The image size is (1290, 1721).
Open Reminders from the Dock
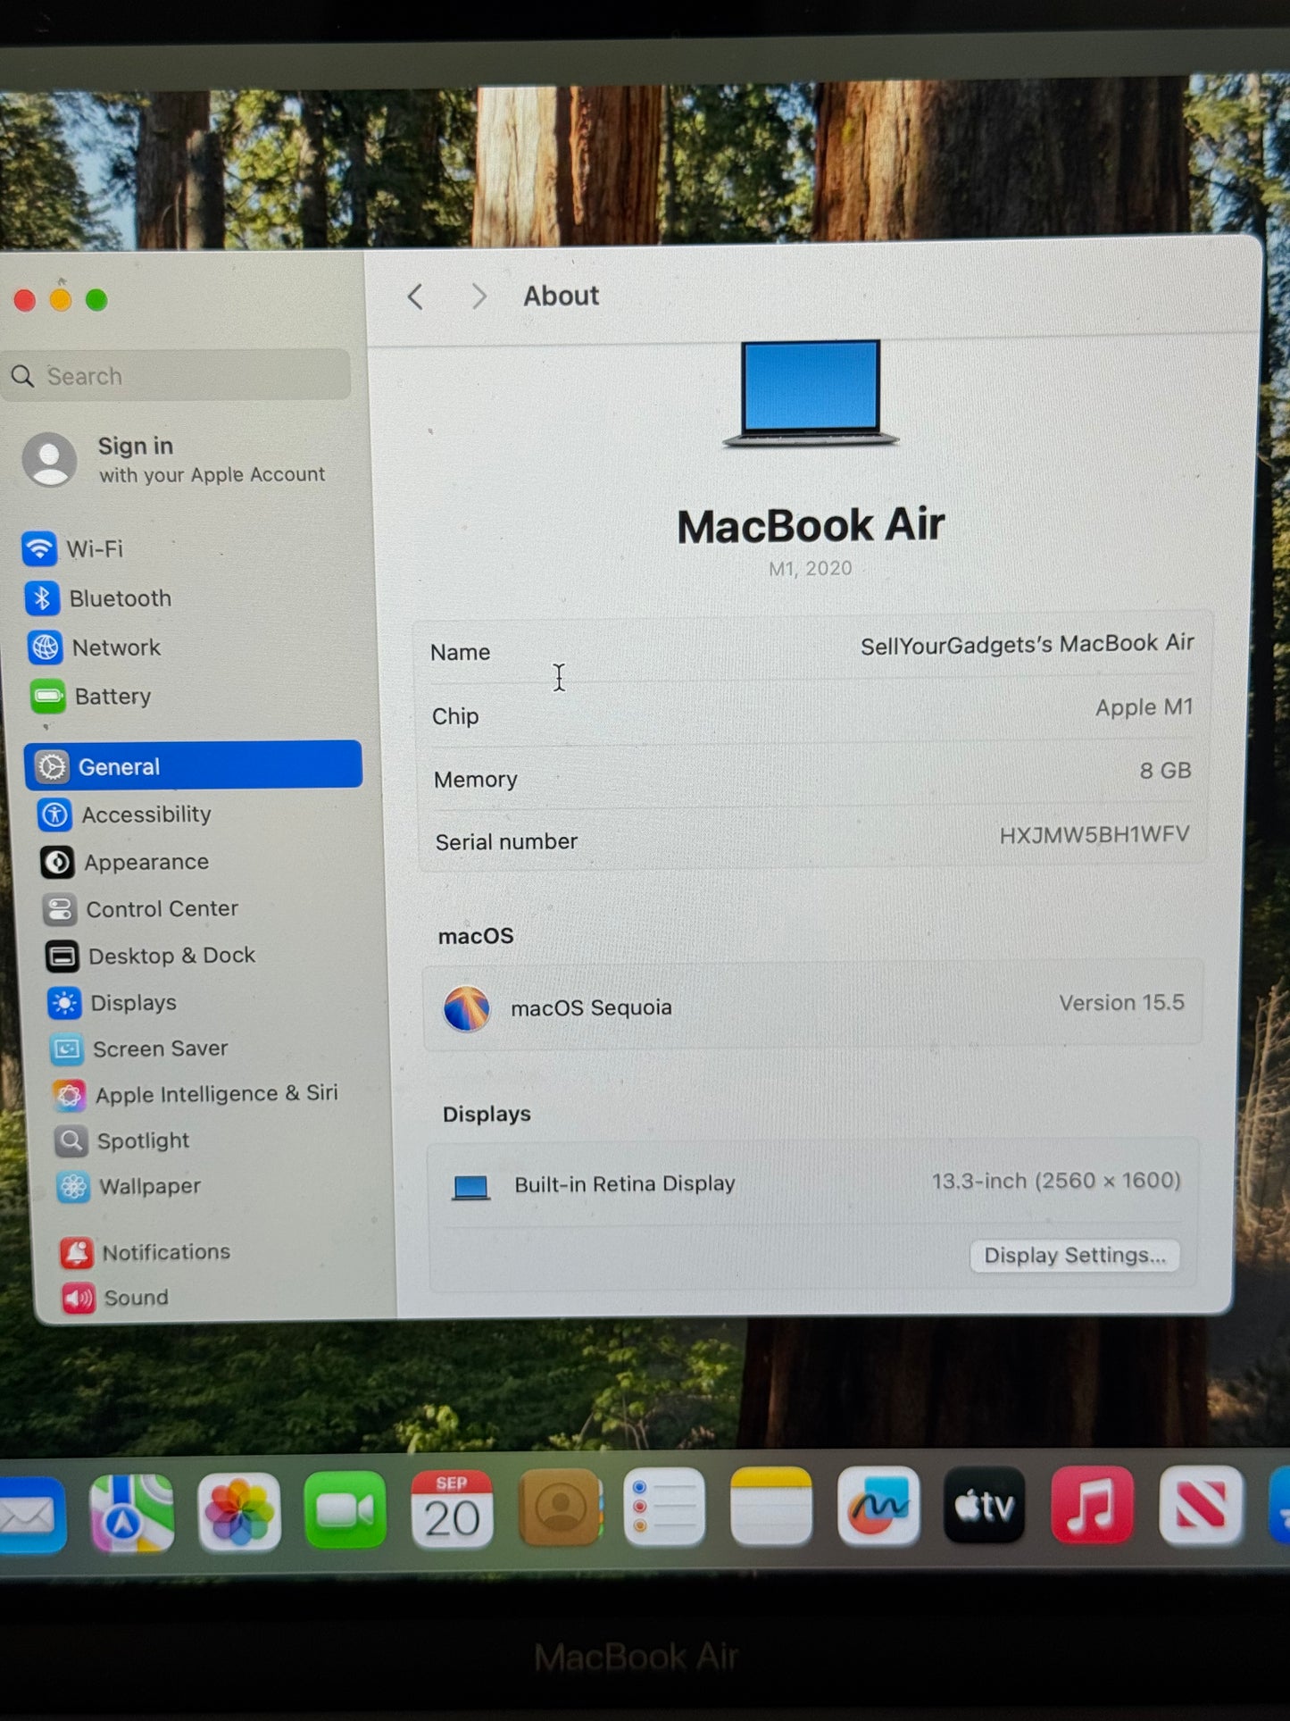tap(664, 1508)
